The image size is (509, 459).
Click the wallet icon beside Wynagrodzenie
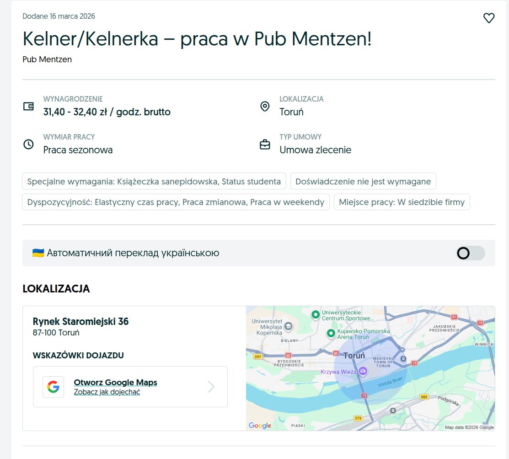point(28,106)
